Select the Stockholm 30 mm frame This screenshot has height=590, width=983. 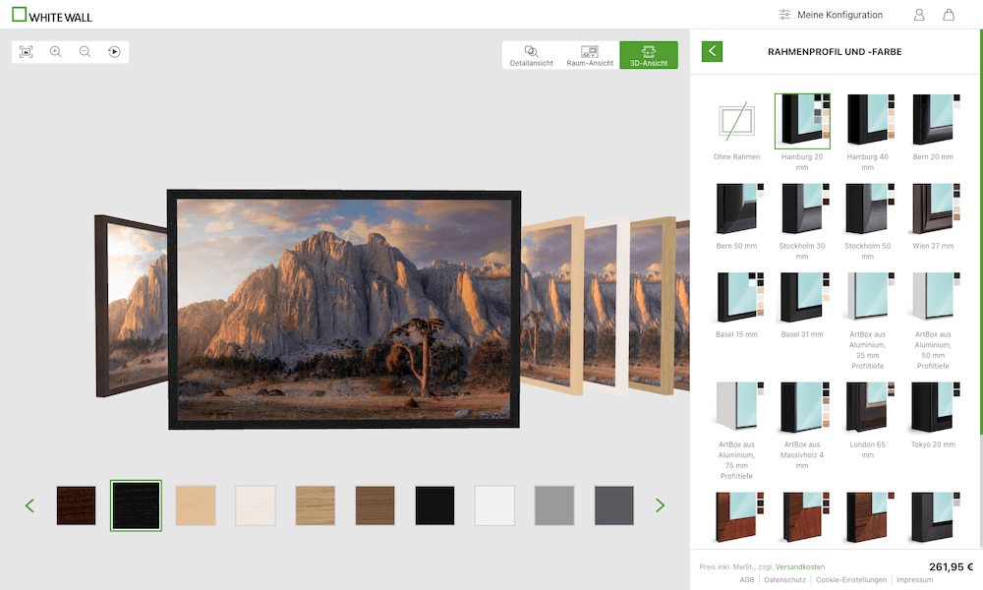802,221
